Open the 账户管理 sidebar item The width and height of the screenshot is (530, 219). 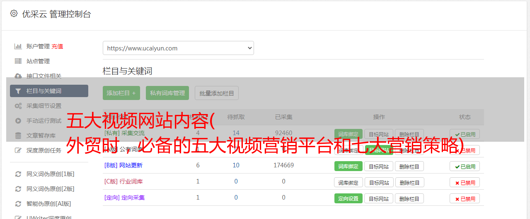(x=38, y=46)
